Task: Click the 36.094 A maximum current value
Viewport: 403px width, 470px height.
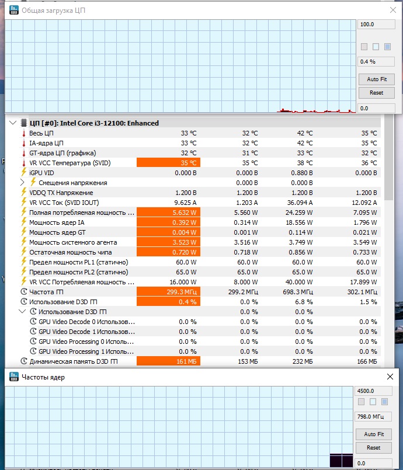Action: [300, 203]
